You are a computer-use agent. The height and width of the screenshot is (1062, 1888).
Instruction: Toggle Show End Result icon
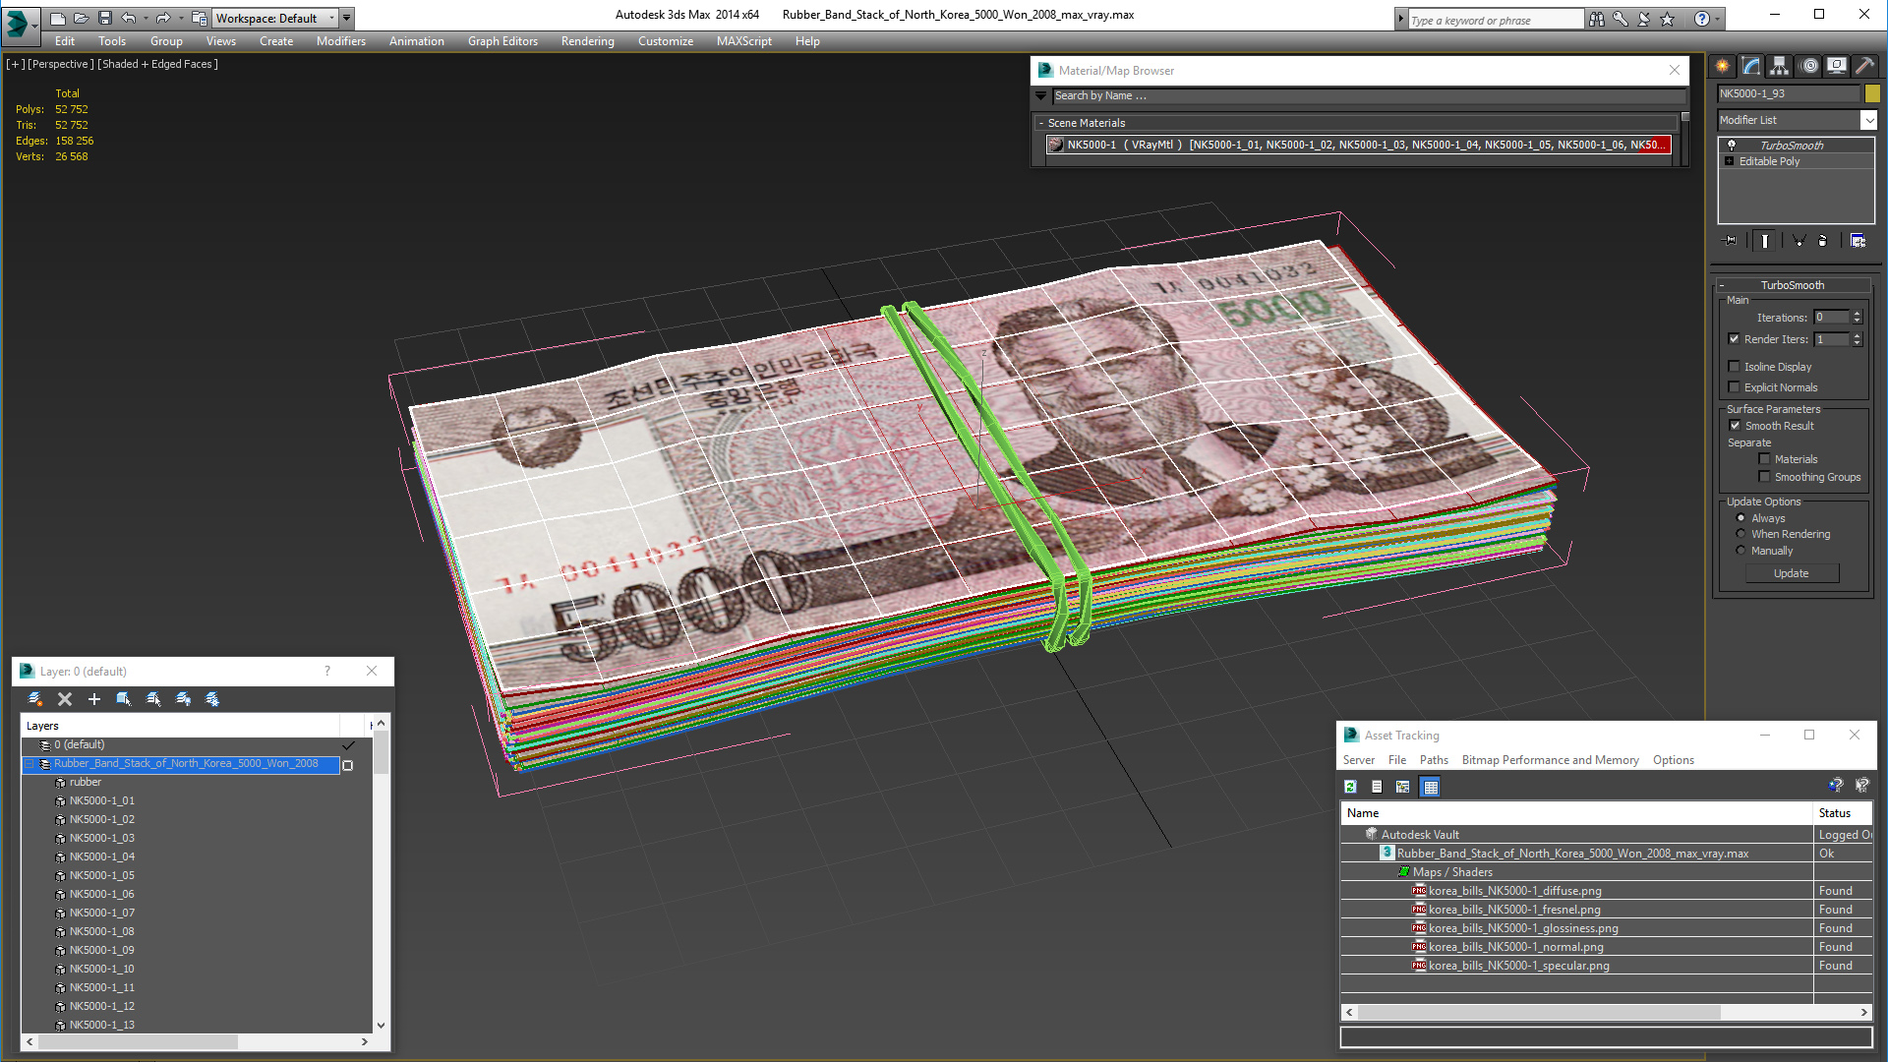coord(1765,240)
